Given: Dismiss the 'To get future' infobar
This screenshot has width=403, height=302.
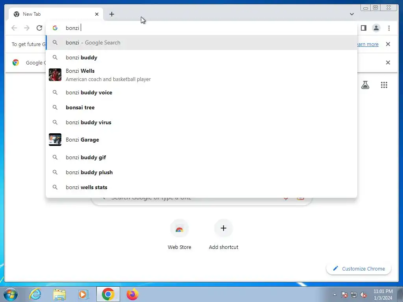Looking at the screenshot, I should (388, 44).
